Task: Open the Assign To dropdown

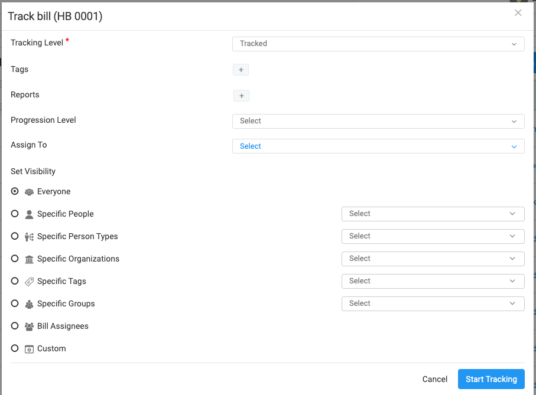Action: [x=378, y=146]
